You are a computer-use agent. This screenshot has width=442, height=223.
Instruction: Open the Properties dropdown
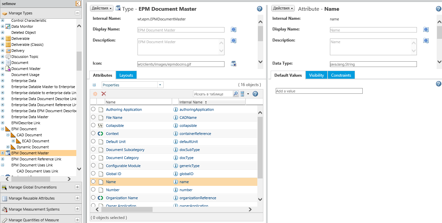pyautogui.click(x=160, y=85)
